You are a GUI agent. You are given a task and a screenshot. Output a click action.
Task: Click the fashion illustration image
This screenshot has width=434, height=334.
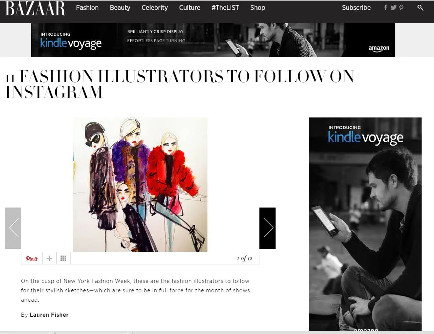[140, 185]
